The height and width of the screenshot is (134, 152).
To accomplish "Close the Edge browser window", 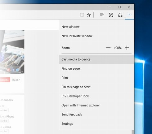I will 129,7.
